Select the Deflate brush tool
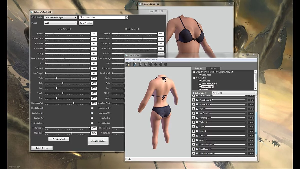This screenshot has height=169, width=300. [x=156, y=64]
